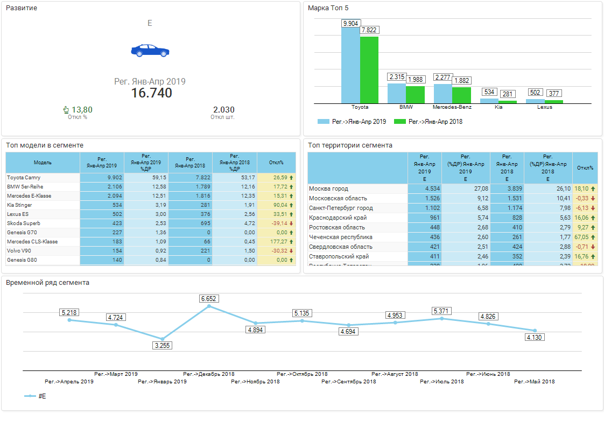Select the Mercedes E-Klasse model row
Viewport: 604px width, 427px height.
coord(151,196)
